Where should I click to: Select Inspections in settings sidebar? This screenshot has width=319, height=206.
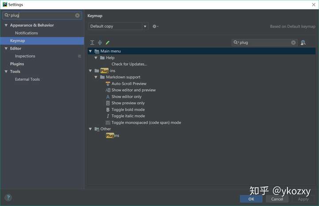[x=25, y=56]
